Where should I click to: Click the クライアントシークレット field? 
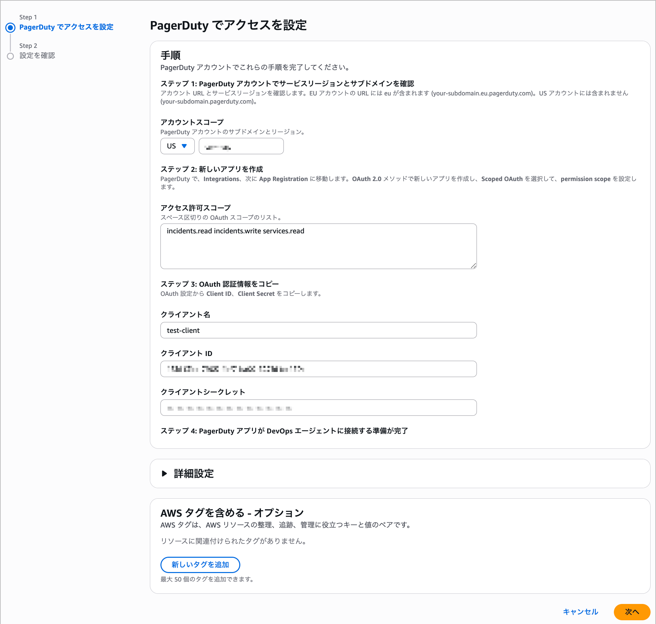click(x=318, y=408)
